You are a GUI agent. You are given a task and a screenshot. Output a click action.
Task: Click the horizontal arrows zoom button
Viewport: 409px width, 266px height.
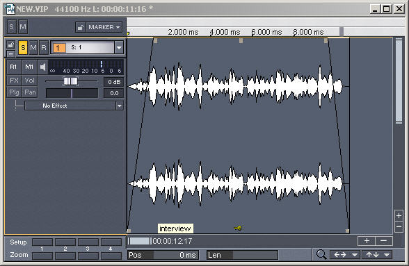point(340,255)
